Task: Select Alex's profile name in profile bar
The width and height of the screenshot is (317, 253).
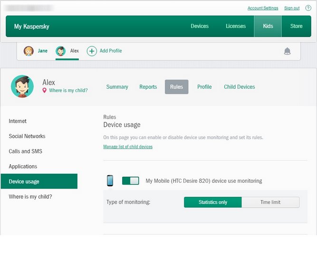Action: [x=75, y=51]
